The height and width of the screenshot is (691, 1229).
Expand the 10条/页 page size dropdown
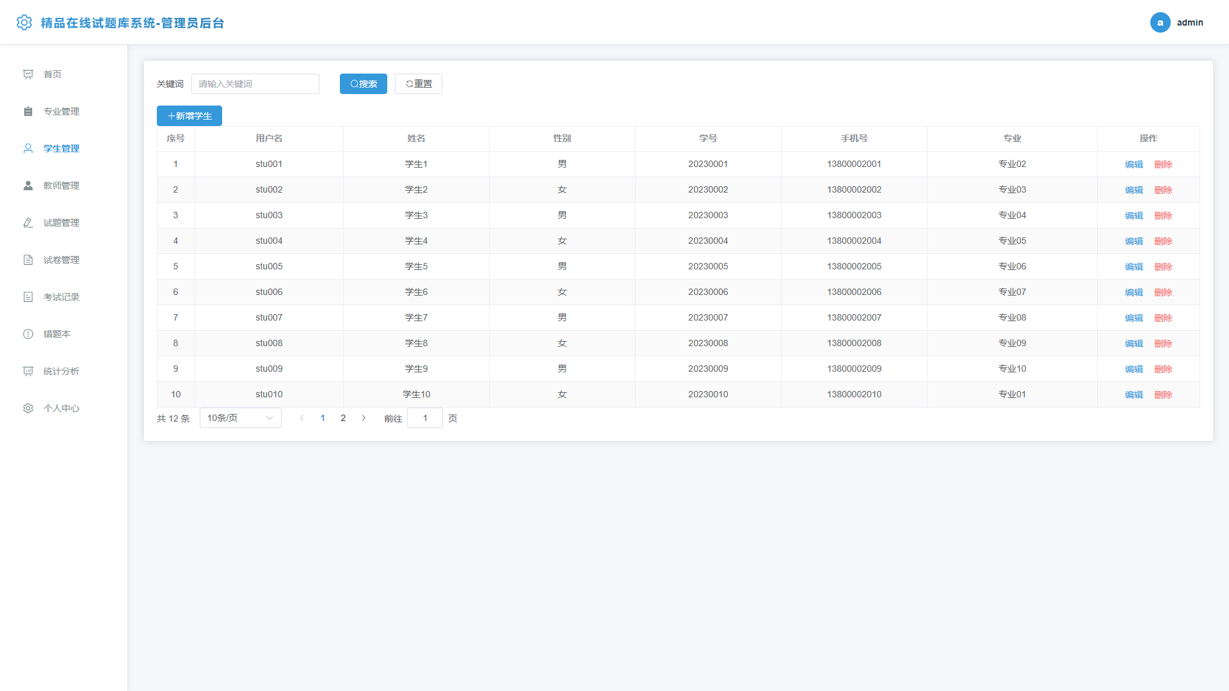click(x=241, y=418)
